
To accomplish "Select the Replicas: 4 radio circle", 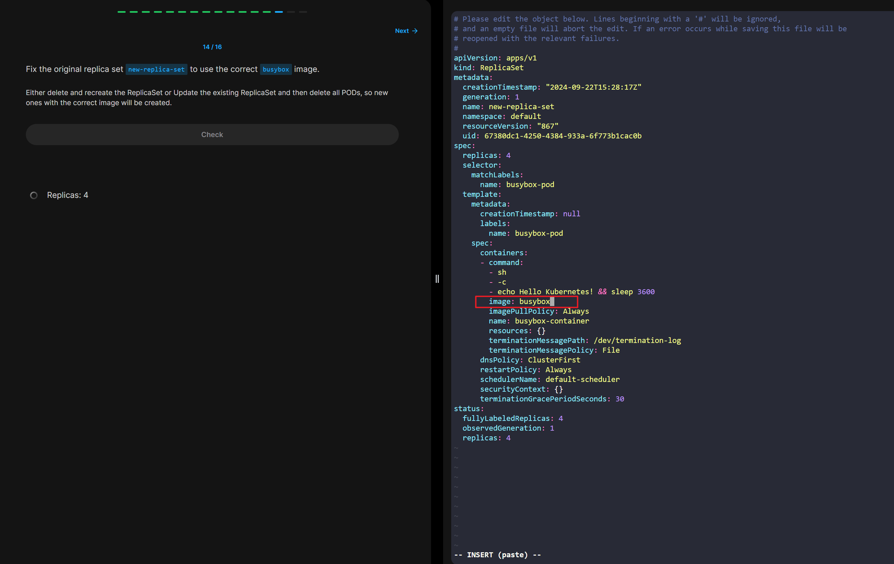I will tap(34, 195).
